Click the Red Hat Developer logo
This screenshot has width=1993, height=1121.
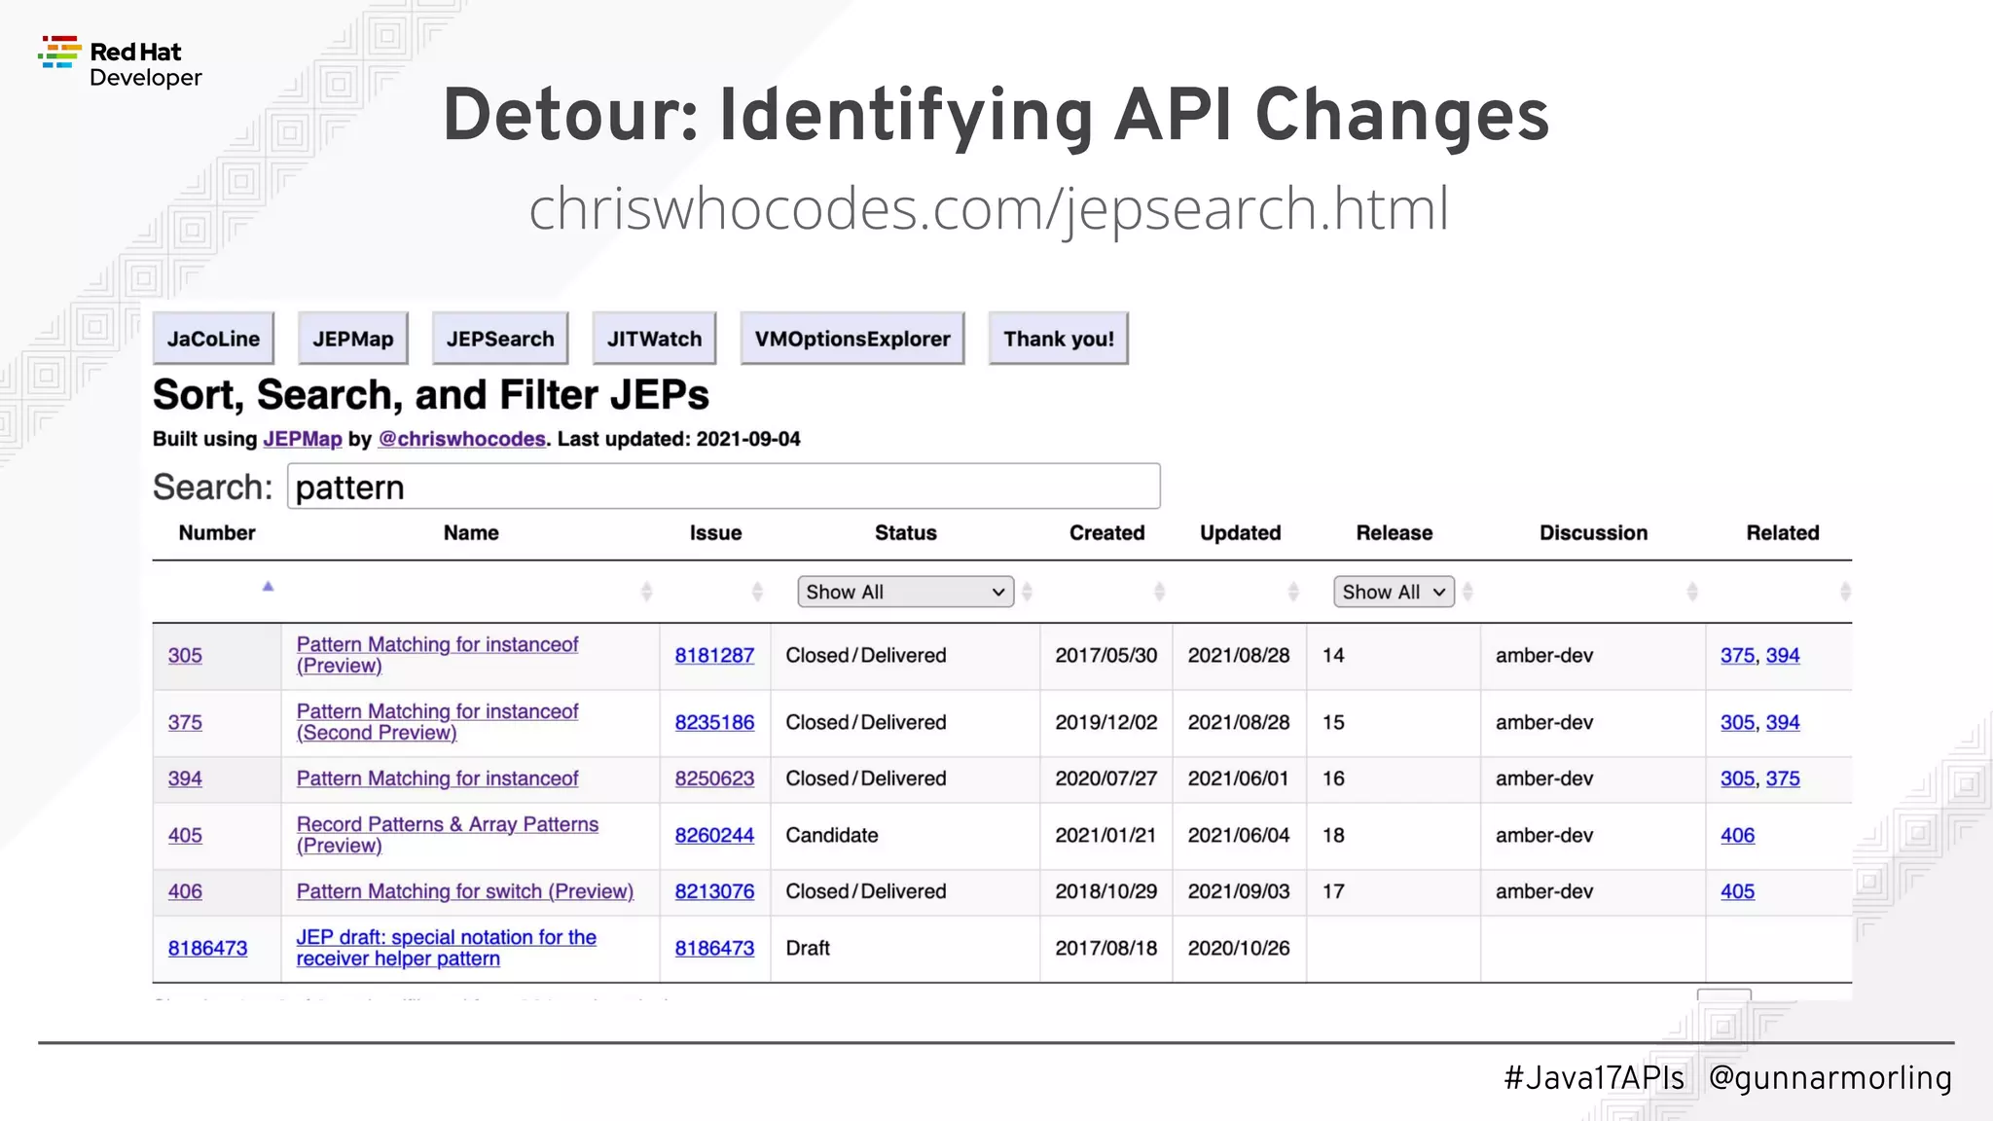point(120,63)
